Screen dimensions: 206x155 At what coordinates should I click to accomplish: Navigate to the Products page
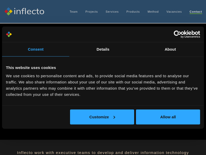(133, 12)
